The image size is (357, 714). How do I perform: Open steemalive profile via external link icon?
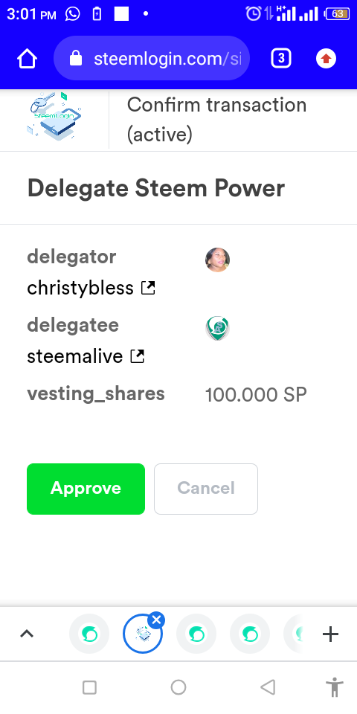137,356
